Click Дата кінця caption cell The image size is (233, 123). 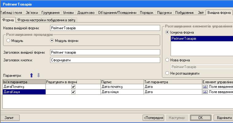pyautogui.click(x=122, y=92)
